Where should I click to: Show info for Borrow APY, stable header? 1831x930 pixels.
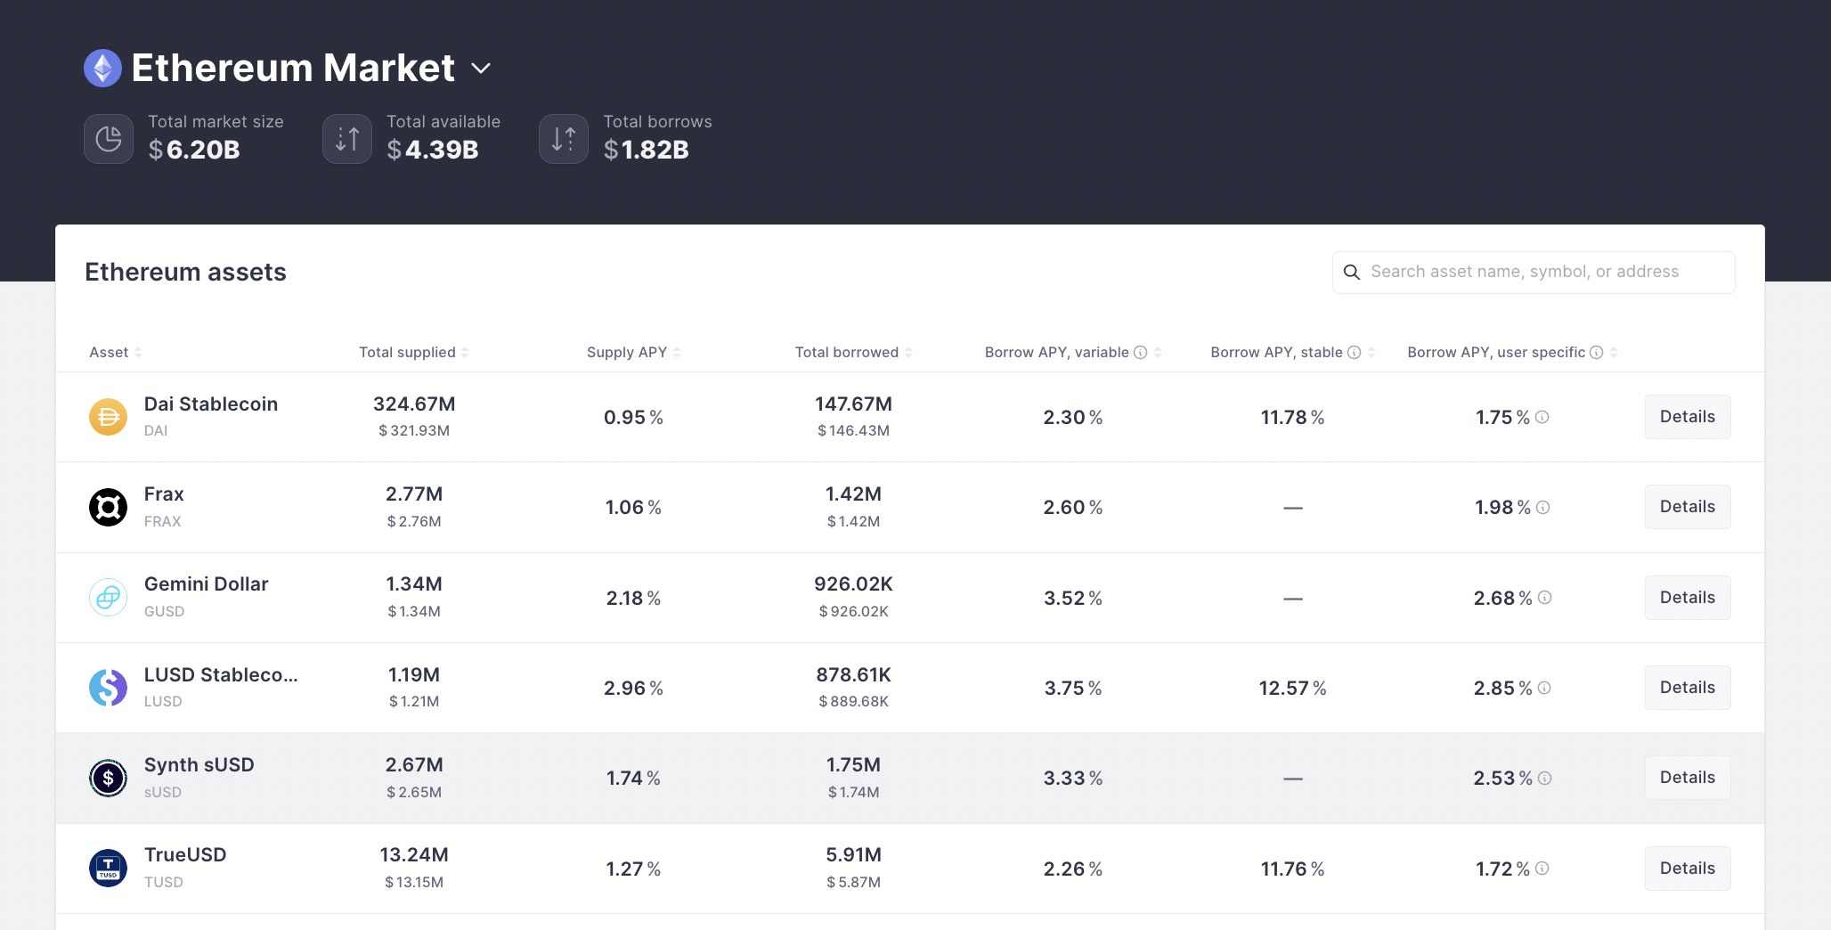point(1354,353)
